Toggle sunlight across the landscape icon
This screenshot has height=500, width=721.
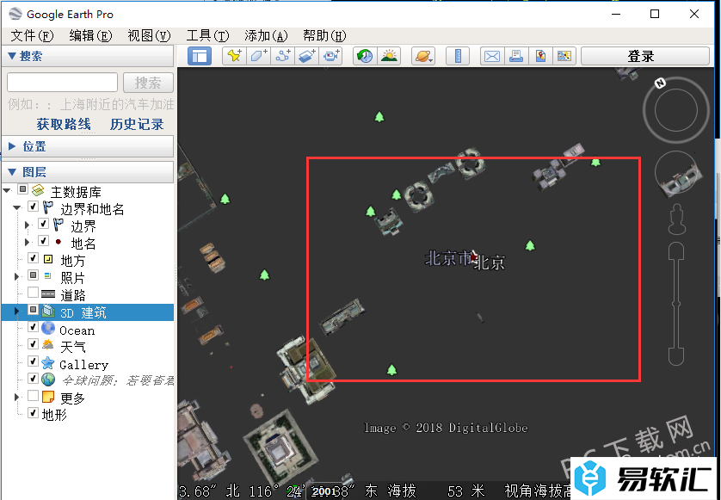[390, 56]
